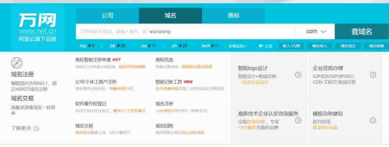This screenshot has height=147, width=389.
Task: Open the 域名交易 link above 域名抢注 text
Action: pyautogui.click(x=84, y=126)
